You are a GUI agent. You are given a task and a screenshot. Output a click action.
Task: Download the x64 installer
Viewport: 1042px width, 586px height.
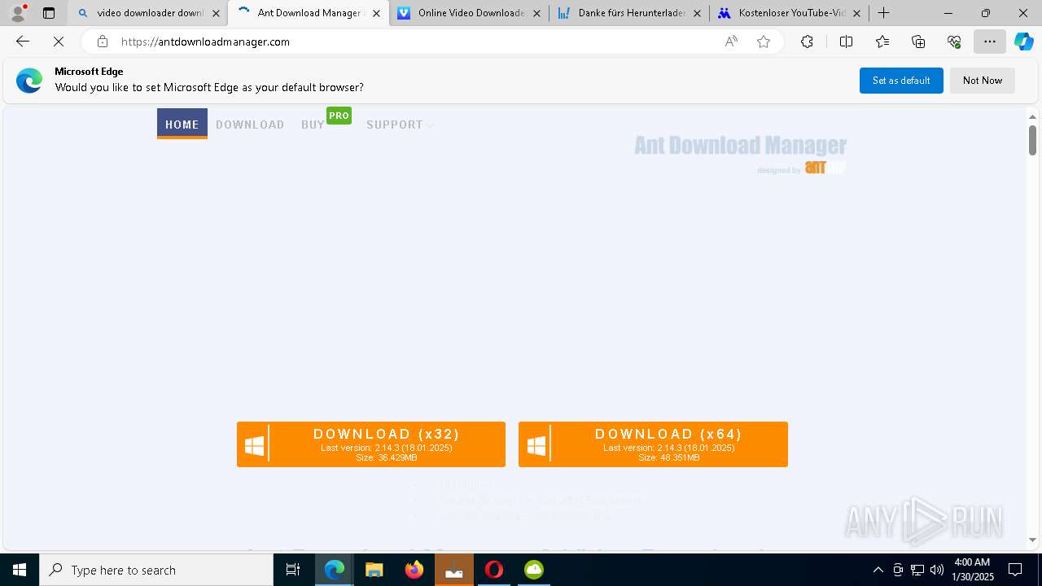click(653, 444)
